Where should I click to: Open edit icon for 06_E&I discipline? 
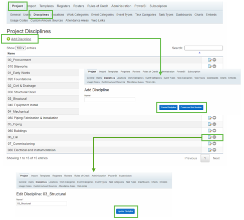(x=209, y=137)
